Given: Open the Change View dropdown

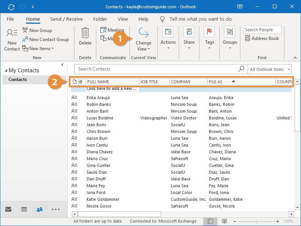Looking at the screenshot, I should 143,41.
